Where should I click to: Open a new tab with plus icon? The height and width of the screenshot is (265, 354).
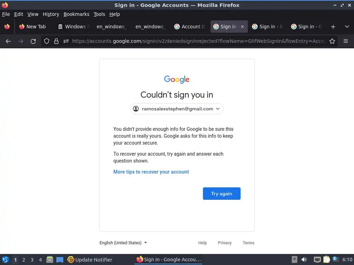tap(333, 27)
